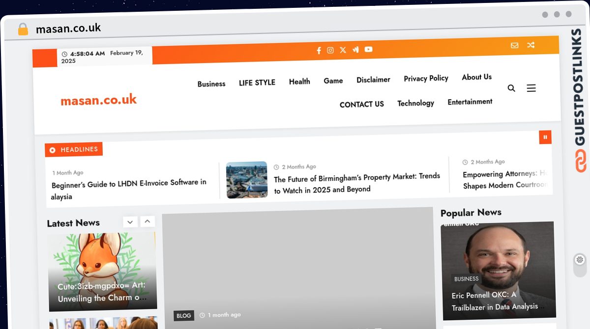Image resolution: width=590 pixels, height=329 pixels.
Task: Open the LIFE STYLE menu item
Action: point(257,82)
